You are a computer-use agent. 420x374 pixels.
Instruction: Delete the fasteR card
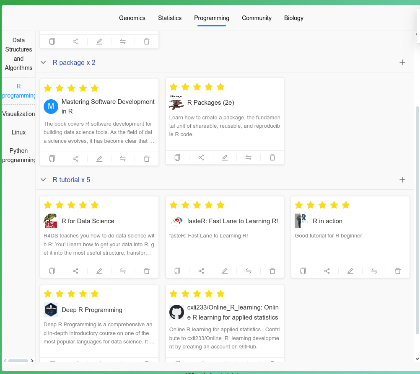[x=272, y=271]
